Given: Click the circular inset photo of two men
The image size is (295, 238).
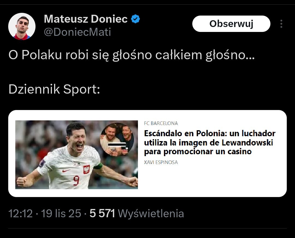Looking at the screenshot, I should 117,139.
